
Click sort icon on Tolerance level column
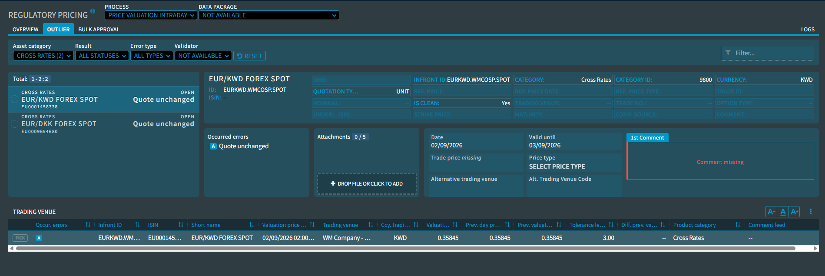pos(611,225)
